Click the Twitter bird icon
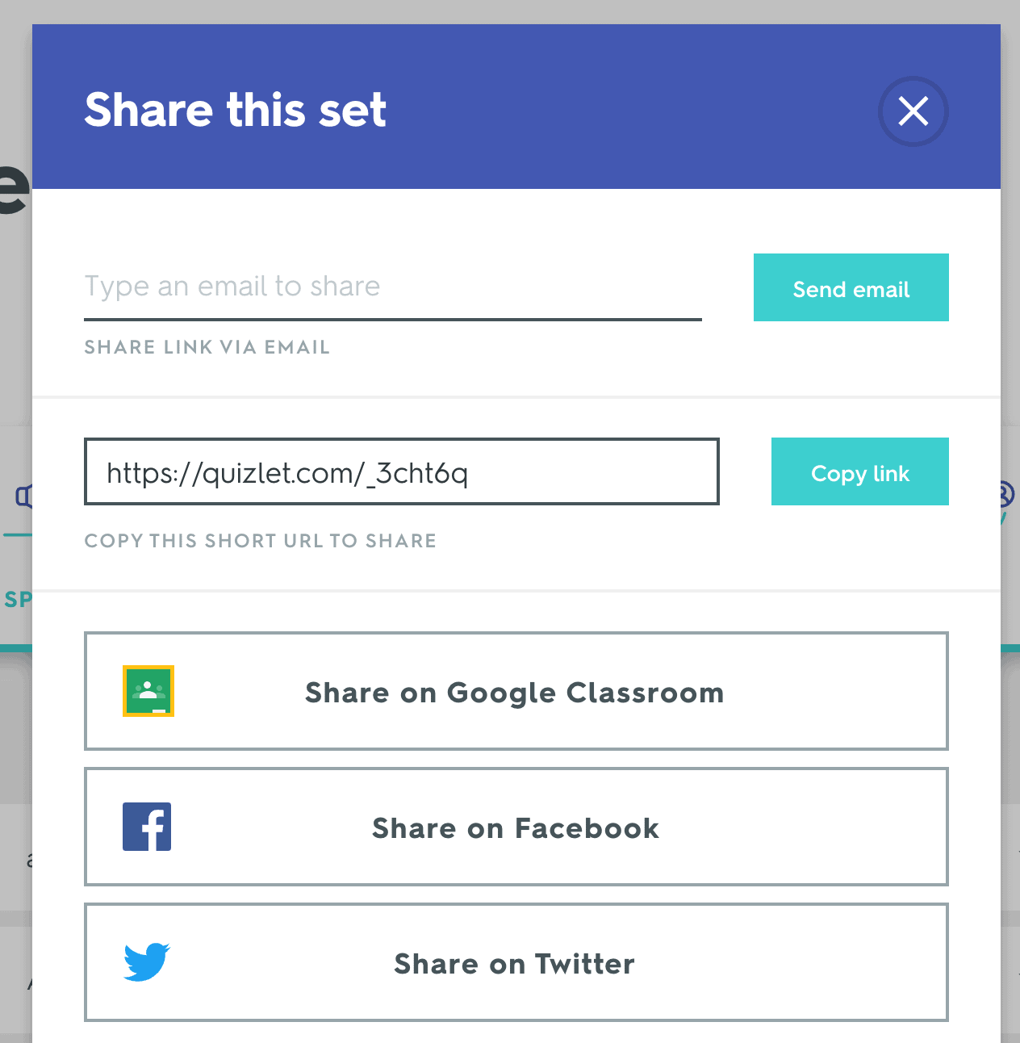This screenshot has height=1043, width=1020. pyautogui.click(x=147, y=962)
